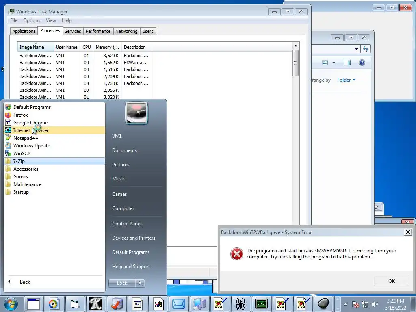Viewport: 416px width, 312px height.
Task: Close the Backdoor.Win32.VB.chq.exe System Error dialog
Action: pyautogui.click(x=408, y=232)
